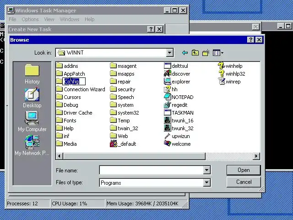Select the twunk_32 program
293x220 pixels.
coord(179,128)
